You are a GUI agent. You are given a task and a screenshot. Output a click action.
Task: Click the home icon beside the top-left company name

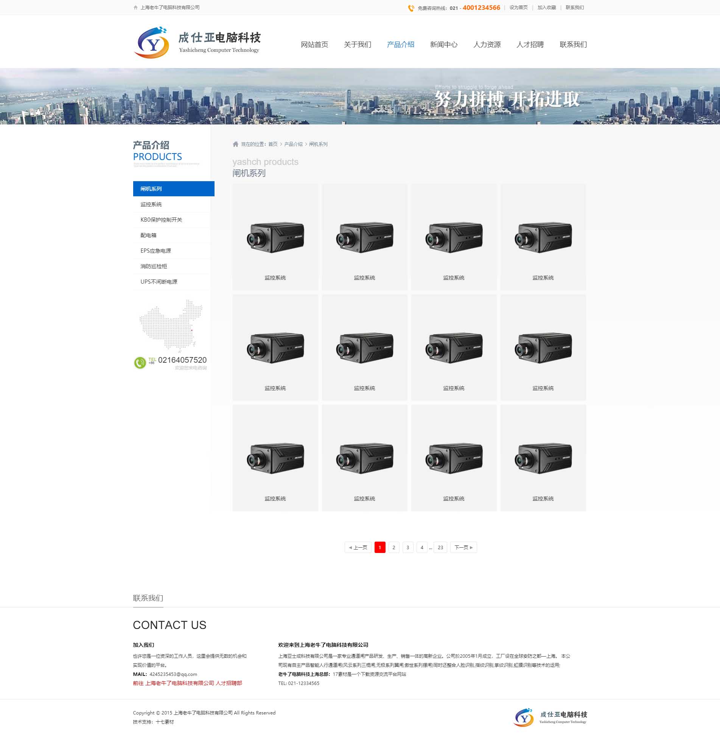[135, 8]
